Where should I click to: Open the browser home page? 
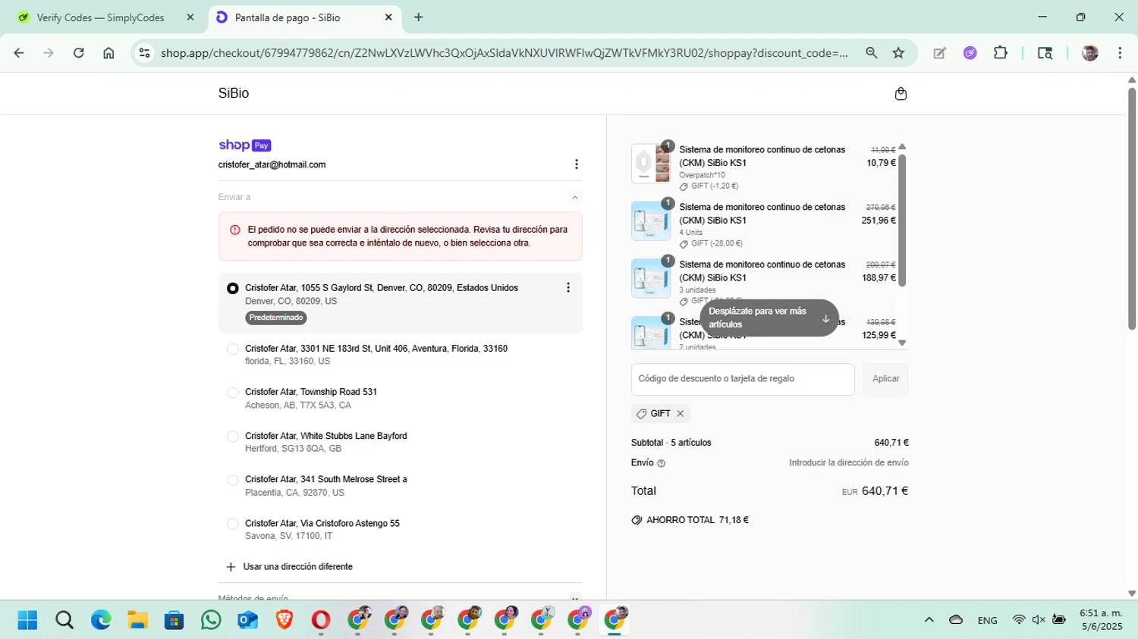click(108, 53)
